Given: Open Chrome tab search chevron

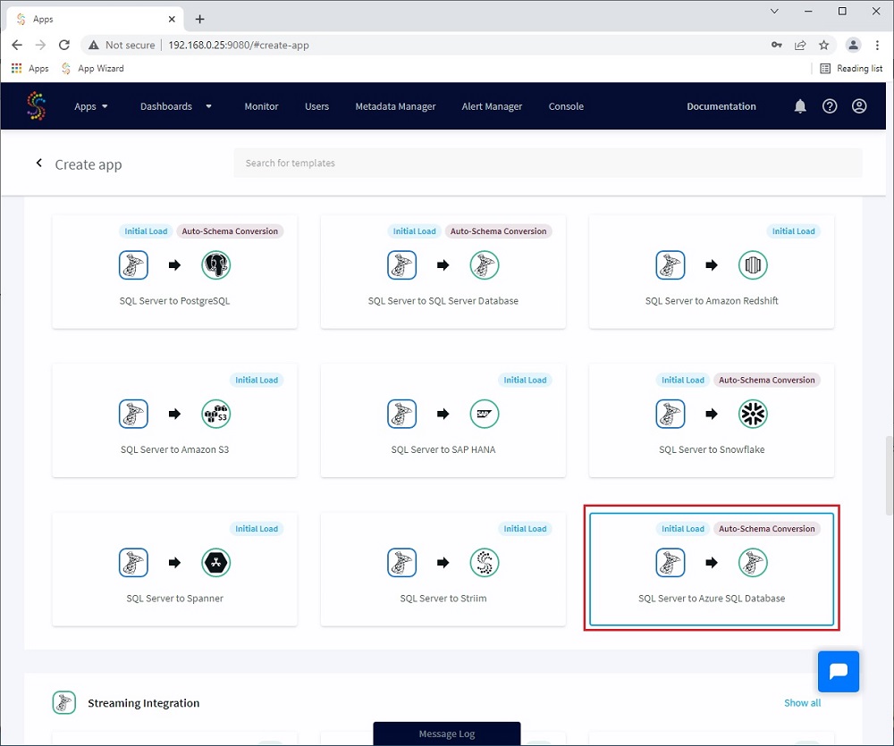Looking at the screenshot, I should pos(774,12).
